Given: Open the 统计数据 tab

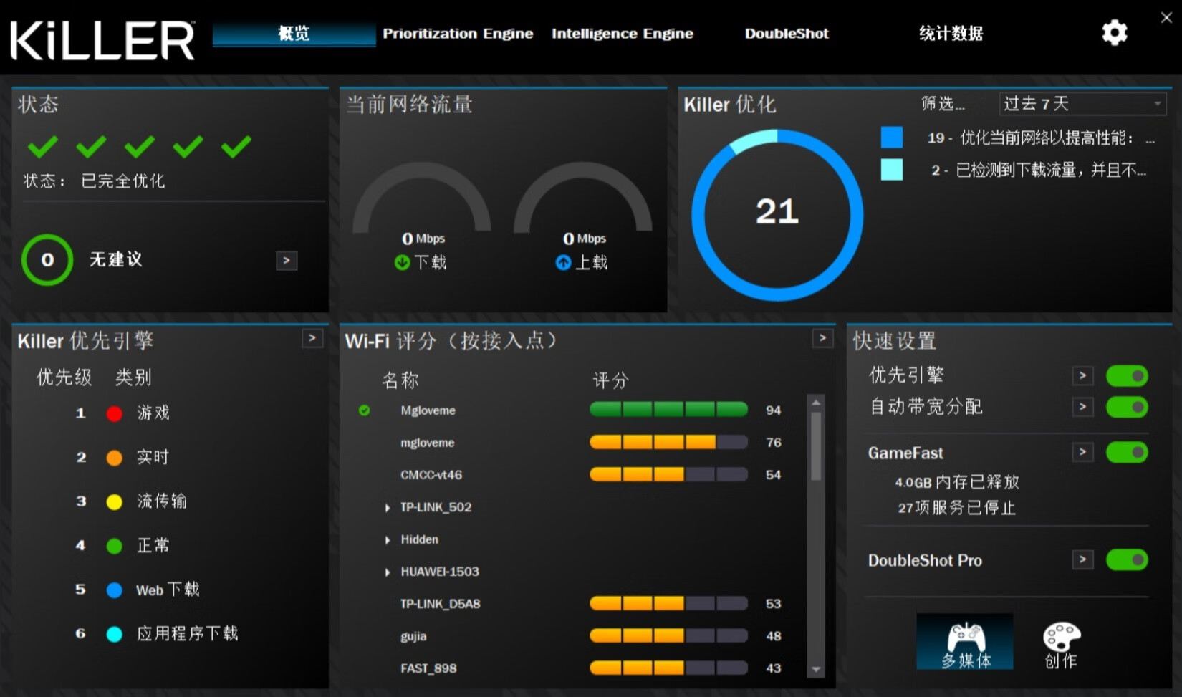Looking at the screenshot, I should [x=951, y=33].
